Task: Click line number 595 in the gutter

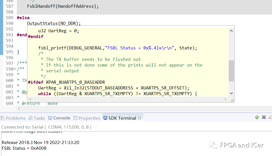Action: (9, 52)
